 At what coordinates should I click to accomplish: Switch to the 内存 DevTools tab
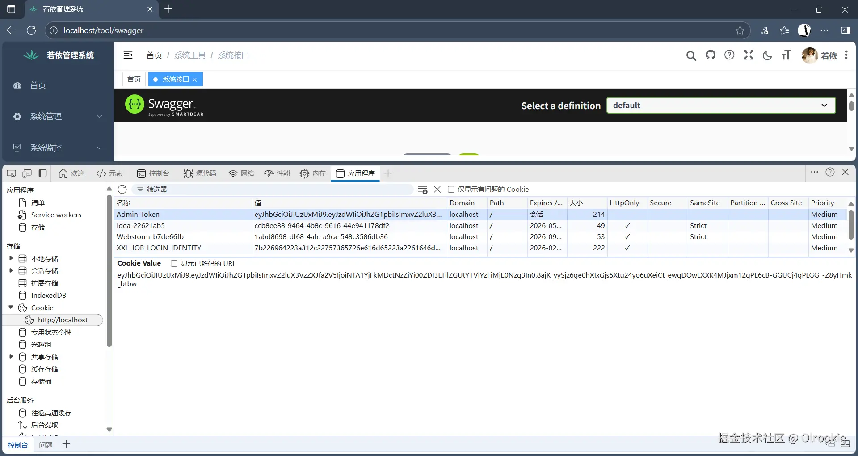(x=313, y=173)
